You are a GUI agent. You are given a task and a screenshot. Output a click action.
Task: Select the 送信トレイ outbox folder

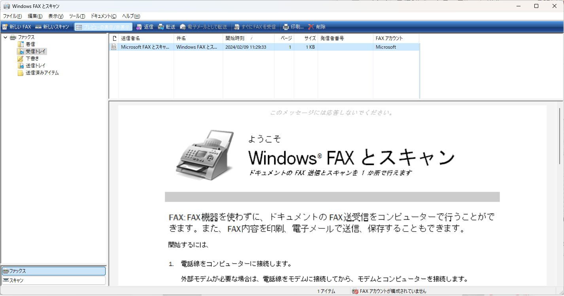click(x=36, y=66)
